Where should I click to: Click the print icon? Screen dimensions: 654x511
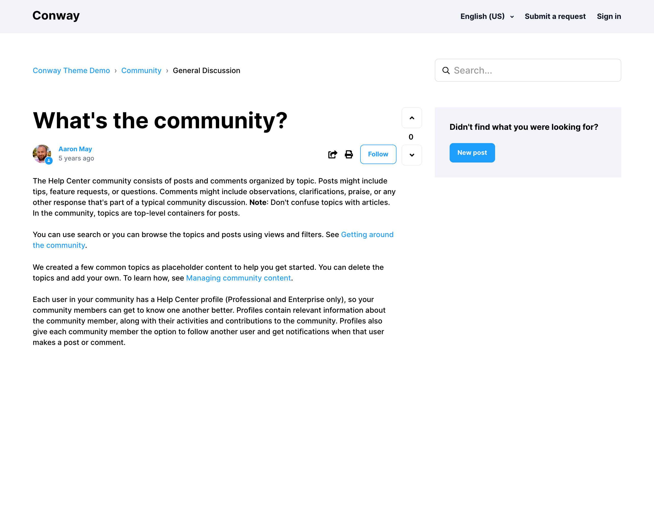pos(348,154)
